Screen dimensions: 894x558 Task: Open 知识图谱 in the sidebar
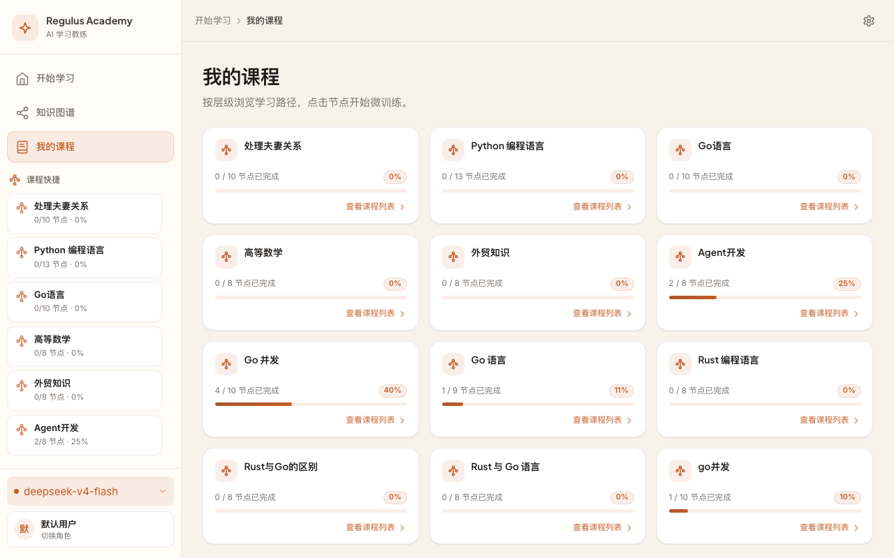coord(90,112)
